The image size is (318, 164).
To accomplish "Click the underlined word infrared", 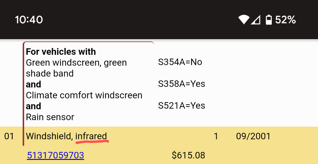I will pyautogui.click(x=91, y=136).
